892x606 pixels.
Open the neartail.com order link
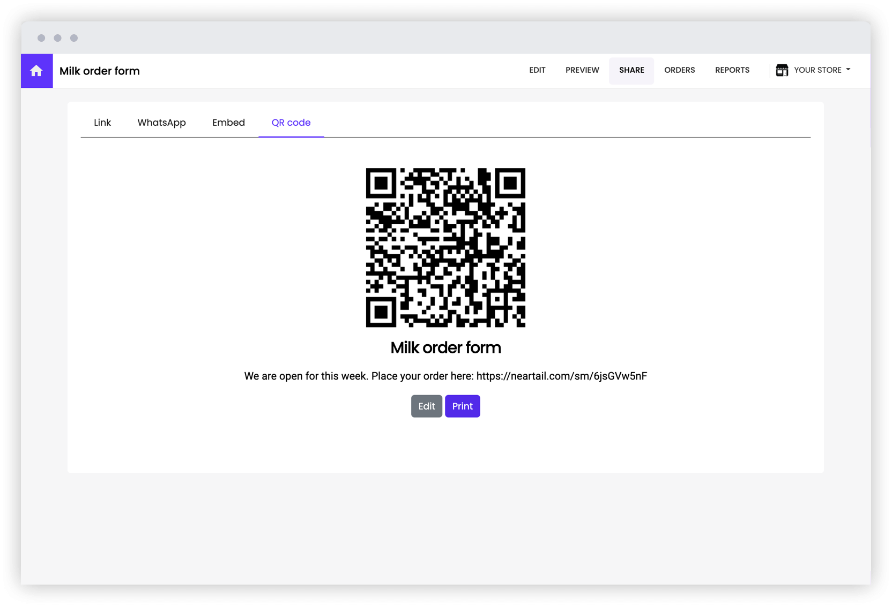562,376
